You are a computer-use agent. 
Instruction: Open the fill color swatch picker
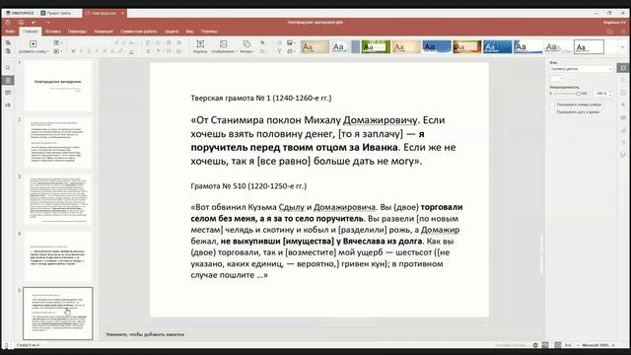[557, 79]
